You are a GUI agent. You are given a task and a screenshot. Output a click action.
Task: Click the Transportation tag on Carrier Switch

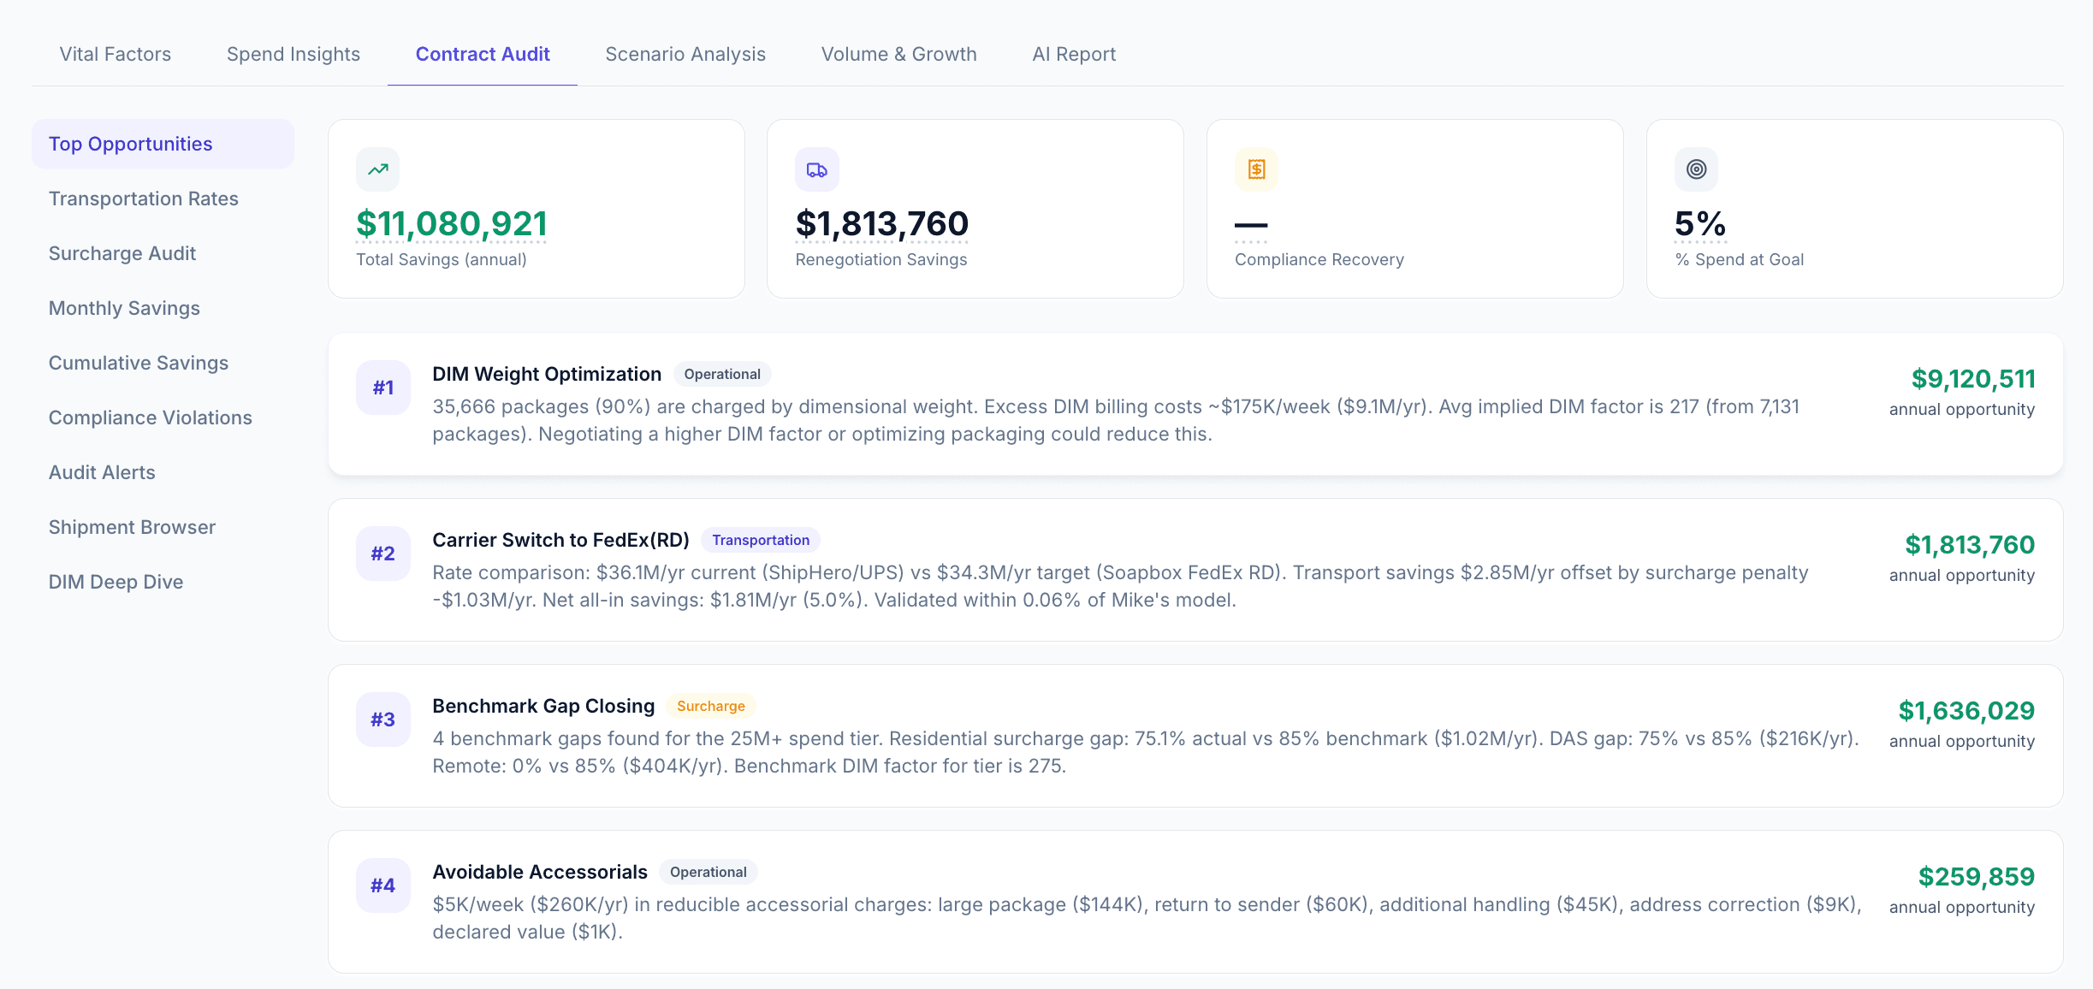tap(760, 540)
